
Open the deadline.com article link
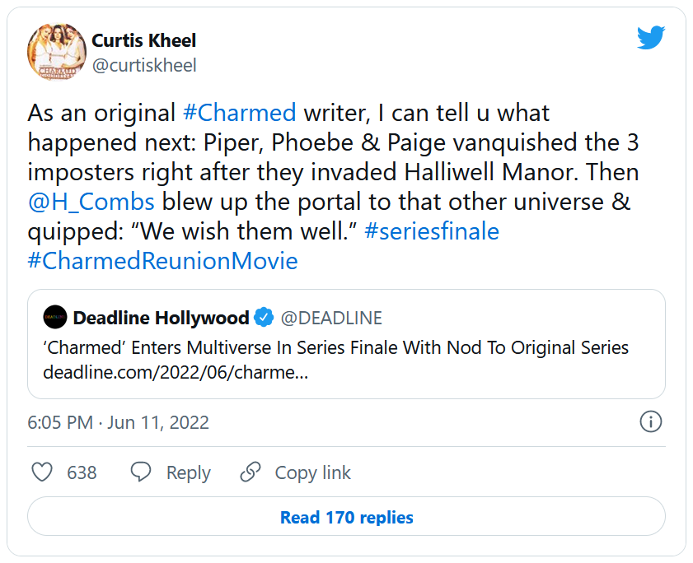[176, 370]
